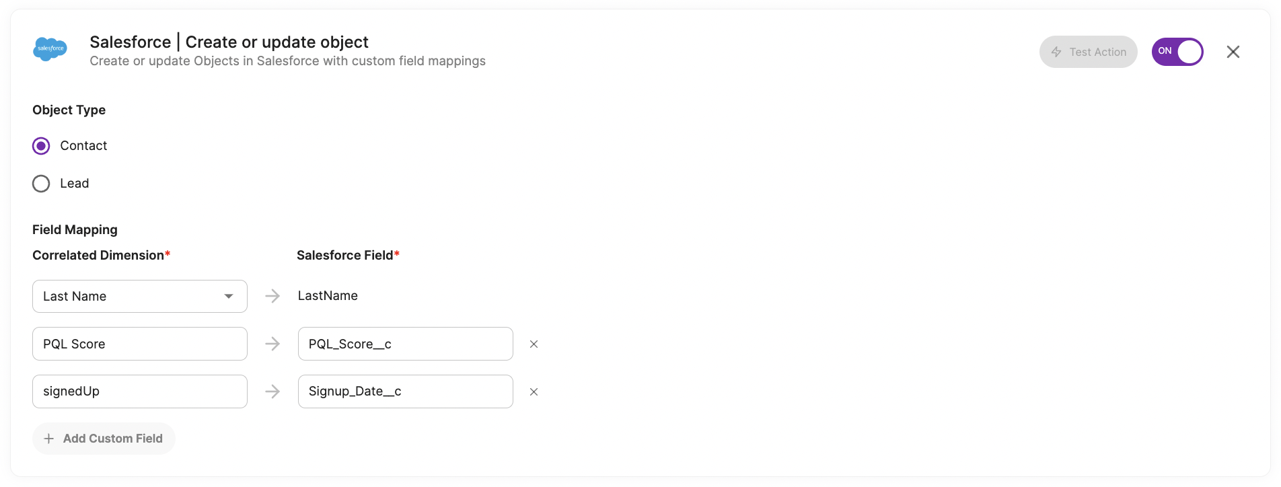
Task: Remove the PQL_Score__c field mapping
Action: click(534, 344)
